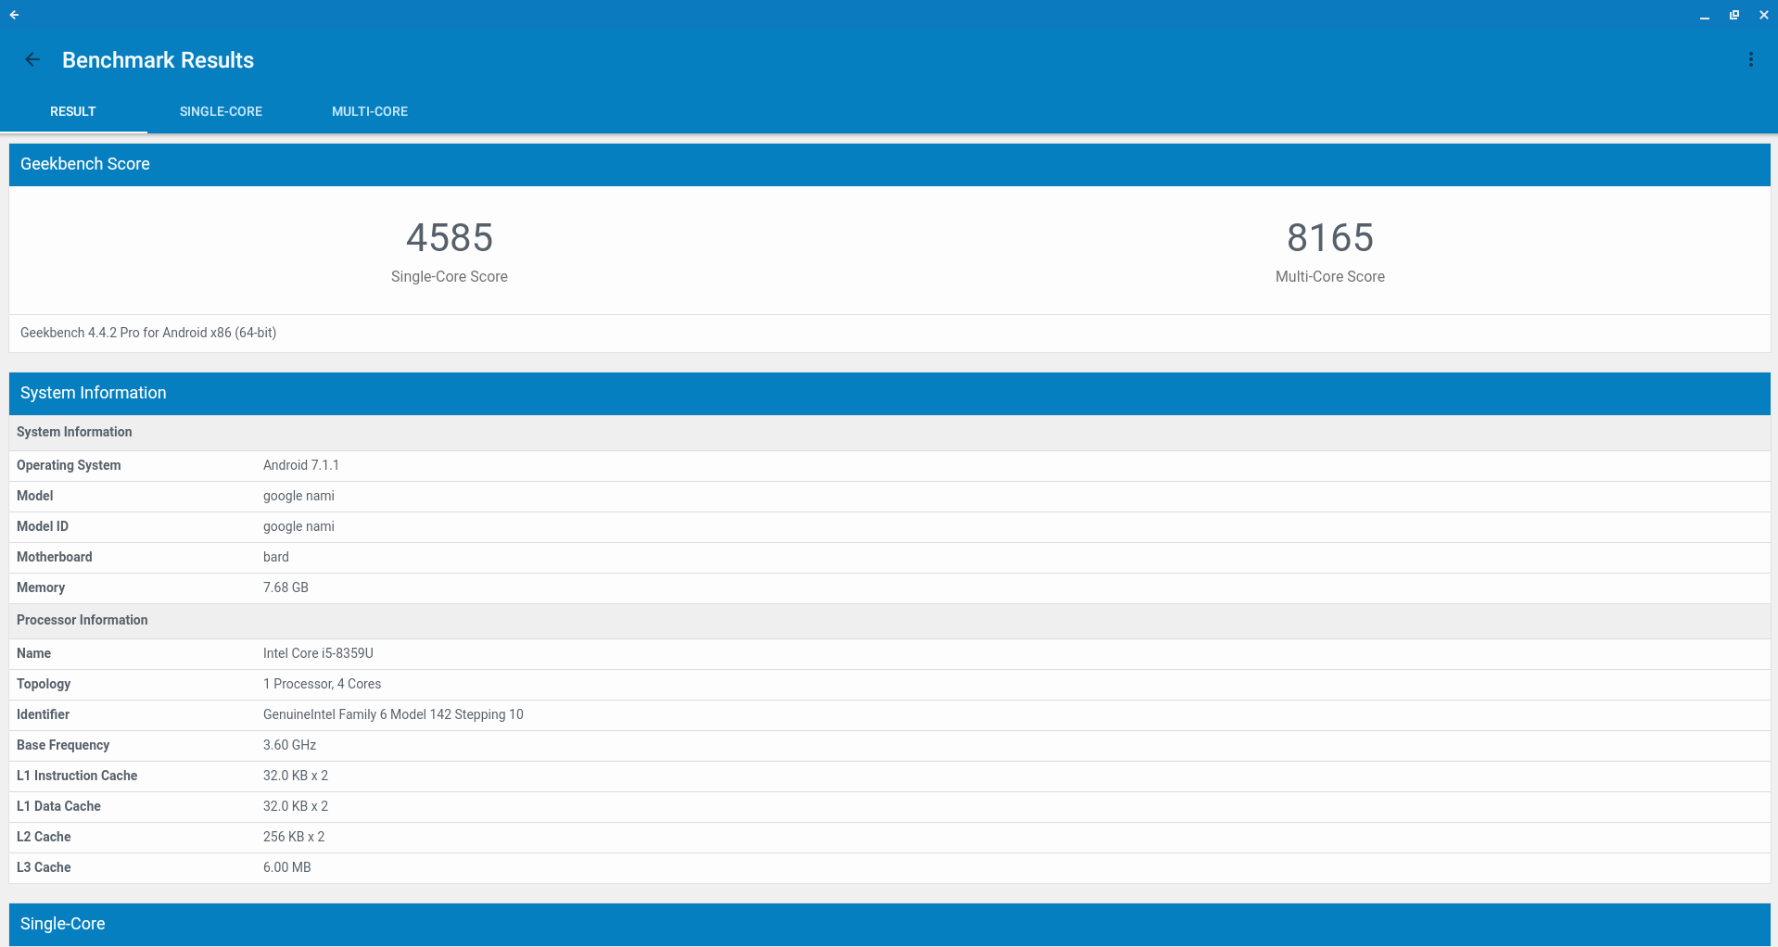Click the Memory 7.68 GB row
The width and height of the screenshot is (1778, 947).
tap(286, 587)
